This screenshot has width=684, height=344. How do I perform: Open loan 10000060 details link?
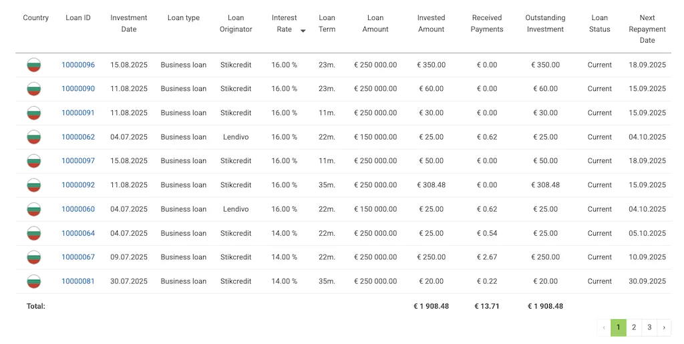78,209
